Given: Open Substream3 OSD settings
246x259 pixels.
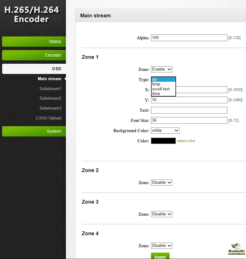Looking at the screenshot, I should pos(50,108).
